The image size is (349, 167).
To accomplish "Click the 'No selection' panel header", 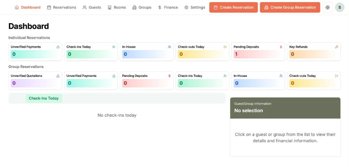I will [x=248, y=110].
